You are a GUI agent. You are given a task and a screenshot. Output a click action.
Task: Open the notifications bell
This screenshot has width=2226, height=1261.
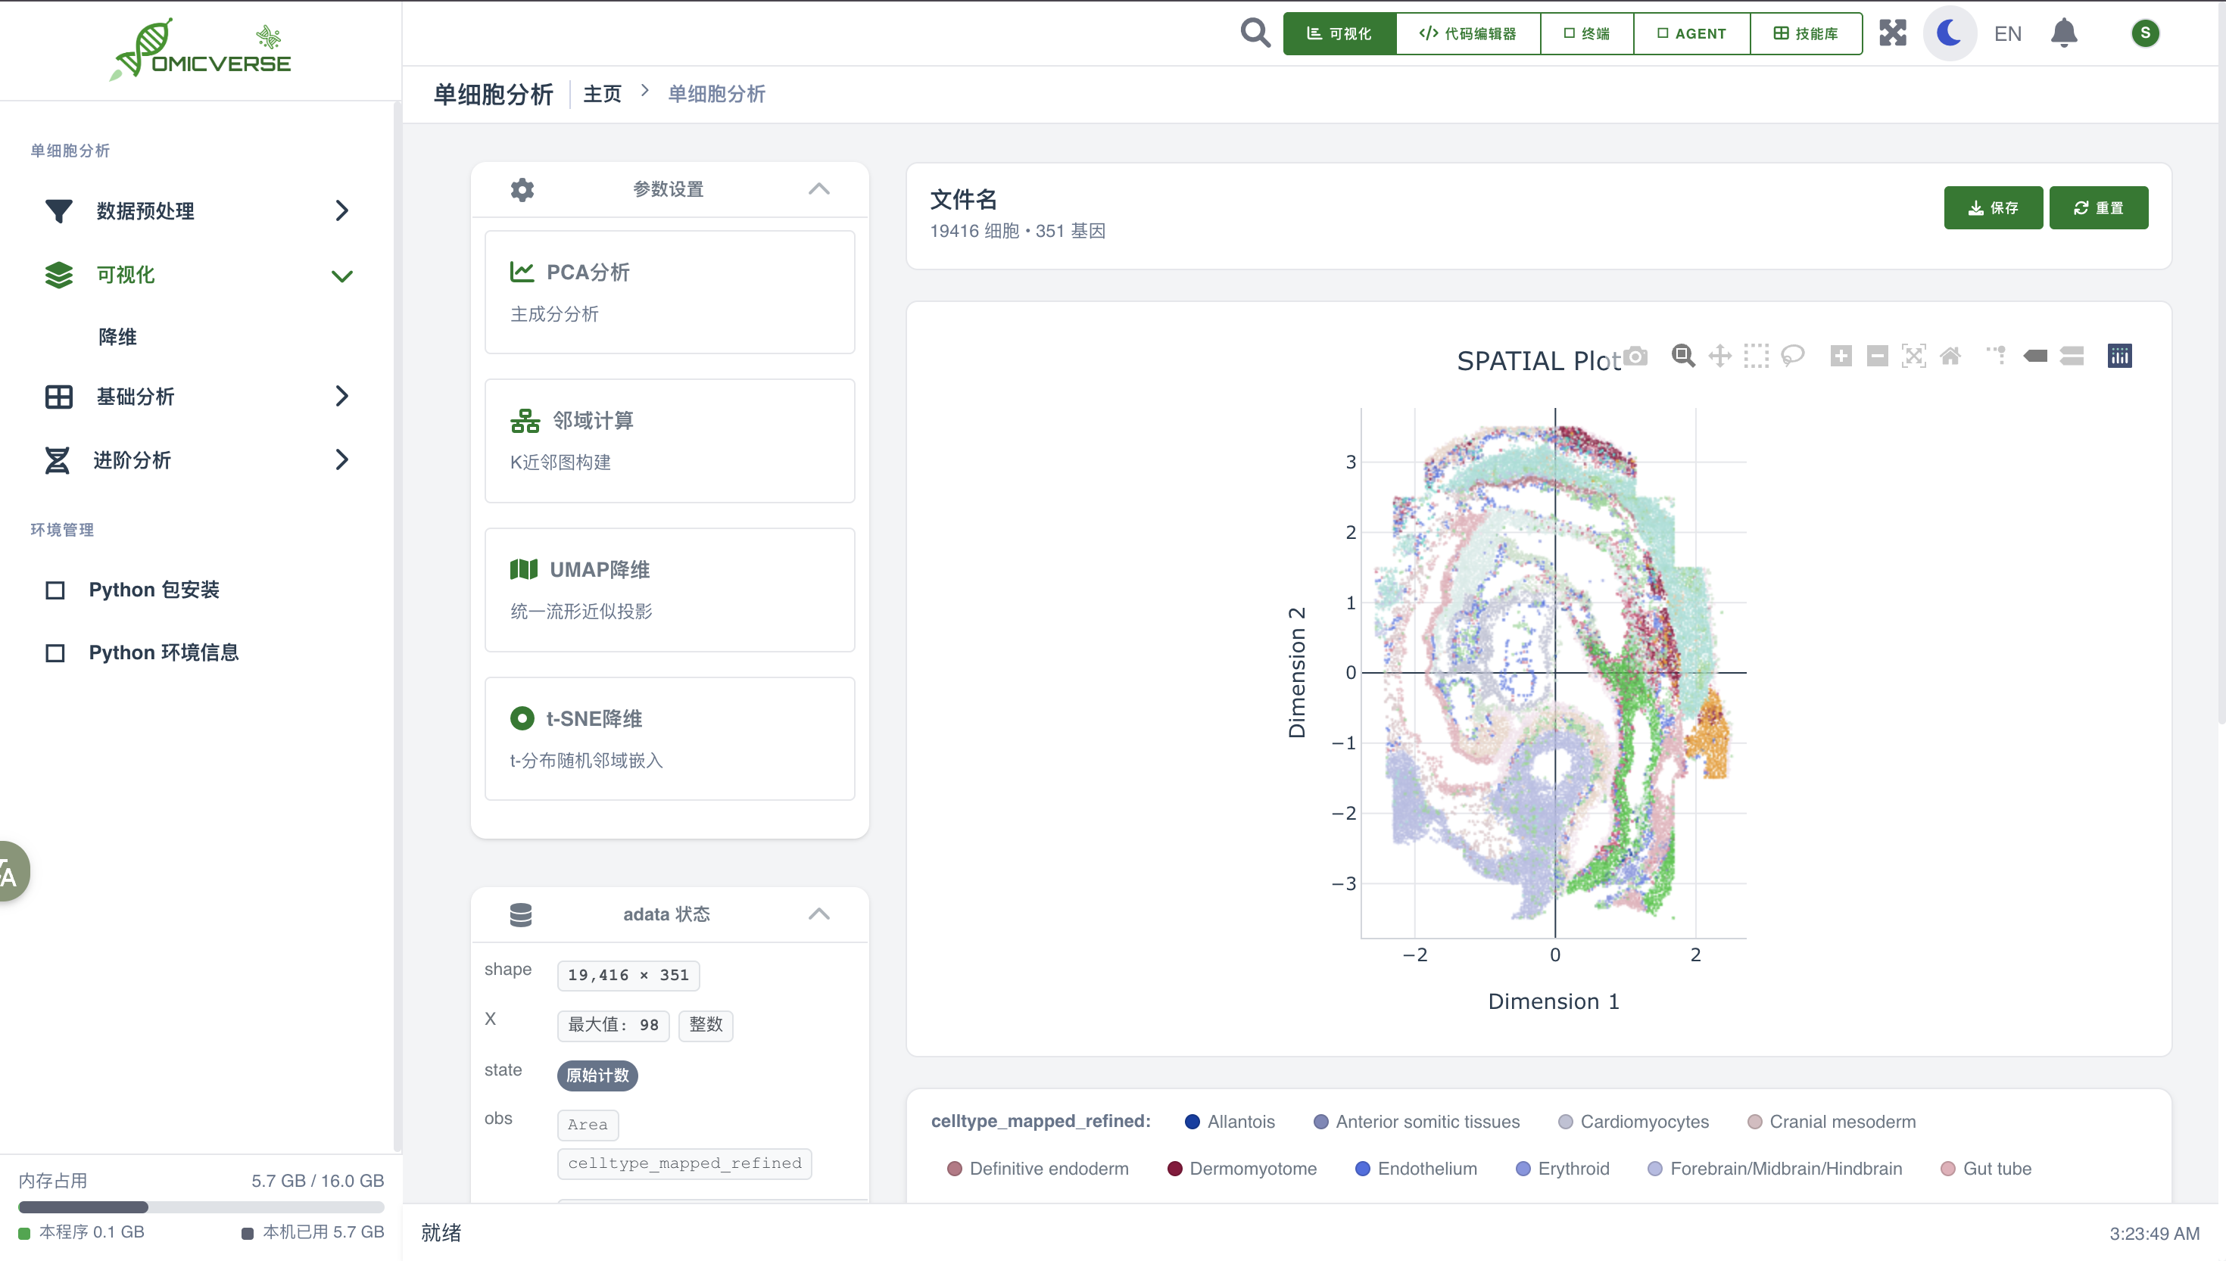pyautogui.click(x=2064, y=33)
